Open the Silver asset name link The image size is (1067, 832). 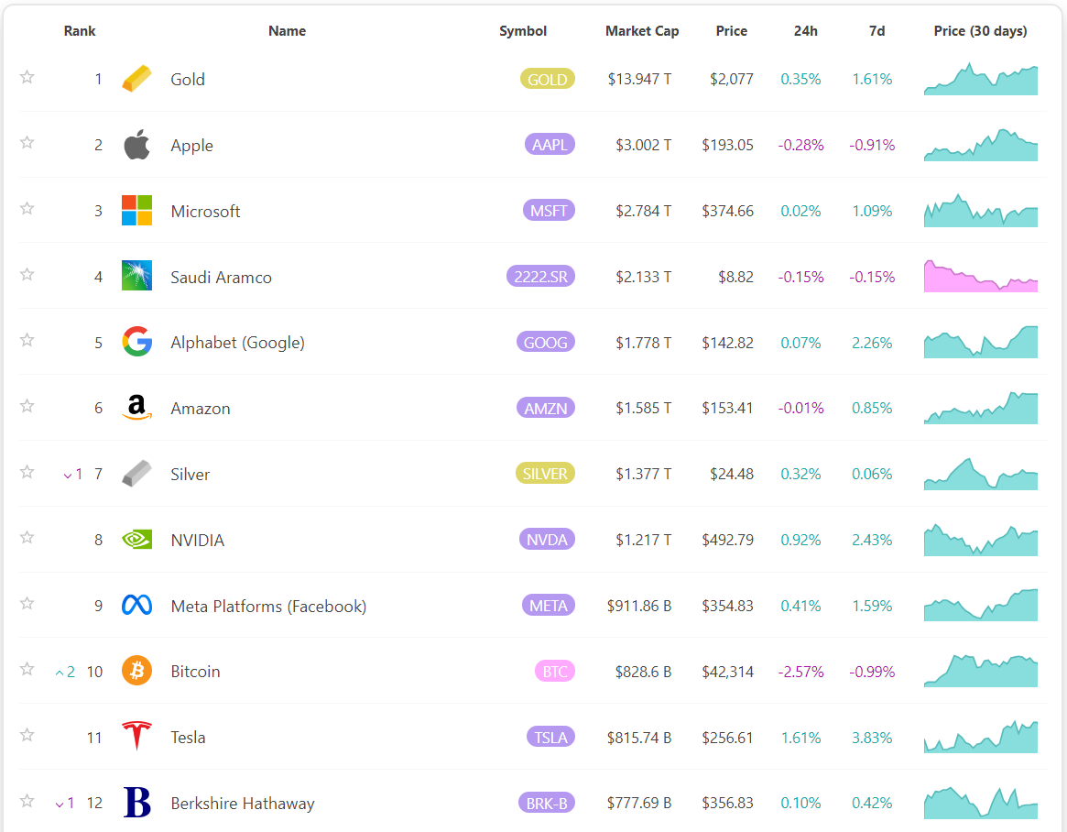tap(191, 475)
